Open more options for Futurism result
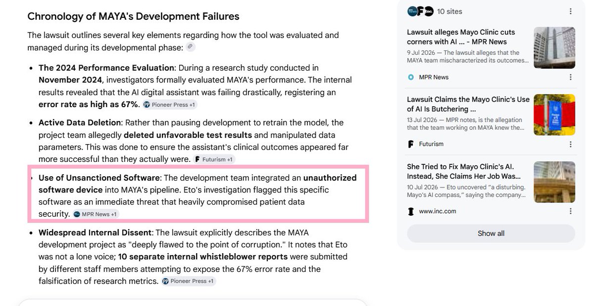 click(x=570, y=144)
